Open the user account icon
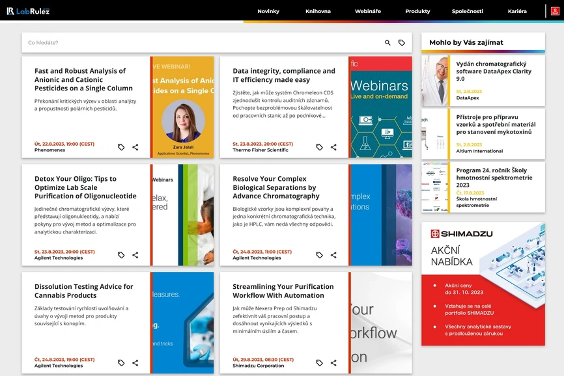This screenshot has width=564, height=376. [x=555, y=11]
